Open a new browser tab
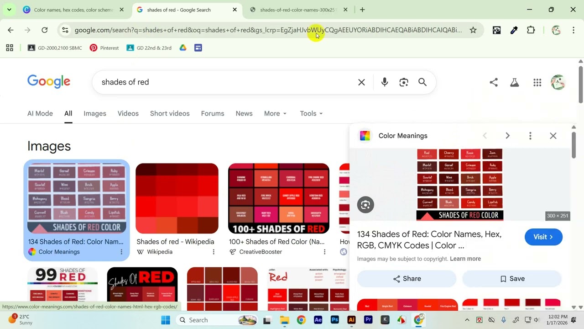The height and width of the screenshot is (329, 584). point(362,10)
